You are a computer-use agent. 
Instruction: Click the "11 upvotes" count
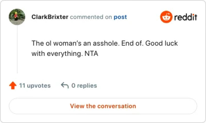[35, 86]
